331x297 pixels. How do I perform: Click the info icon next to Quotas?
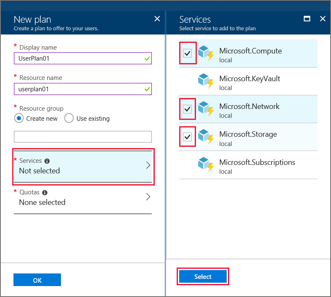(x=45, y=193)
